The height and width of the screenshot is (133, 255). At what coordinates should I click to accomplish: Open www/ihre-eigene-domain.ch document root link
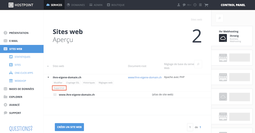145,77
